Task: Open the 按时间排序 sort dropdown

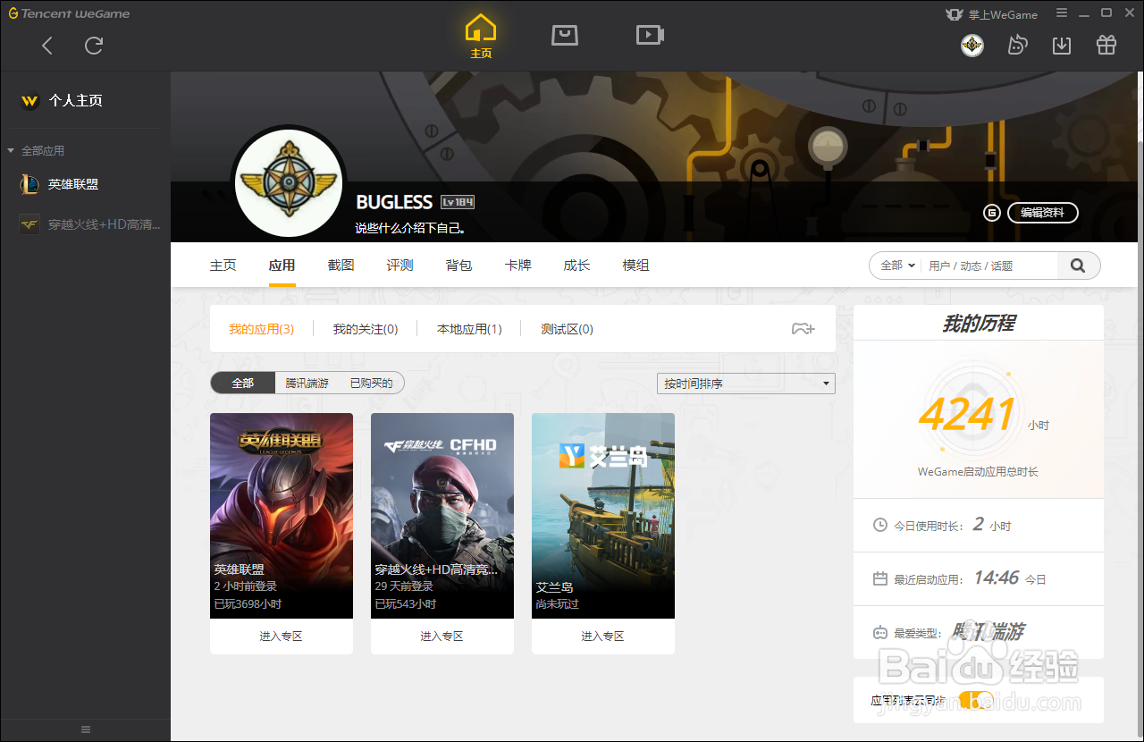Action: pos(746,384)
